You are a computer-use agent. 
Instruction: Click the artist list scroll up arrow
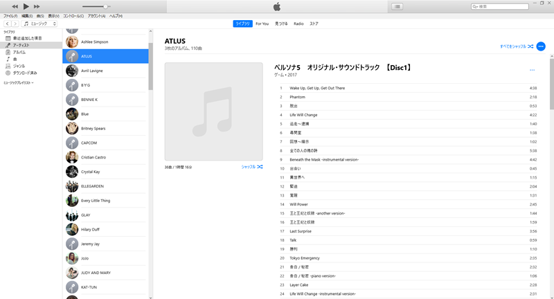coord(150,31)
